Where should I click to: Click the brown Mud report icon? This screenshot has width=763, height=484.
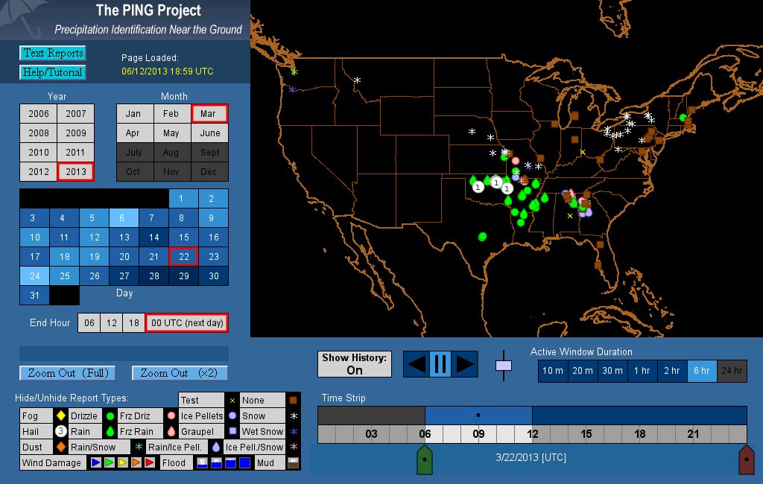[293, 462]
